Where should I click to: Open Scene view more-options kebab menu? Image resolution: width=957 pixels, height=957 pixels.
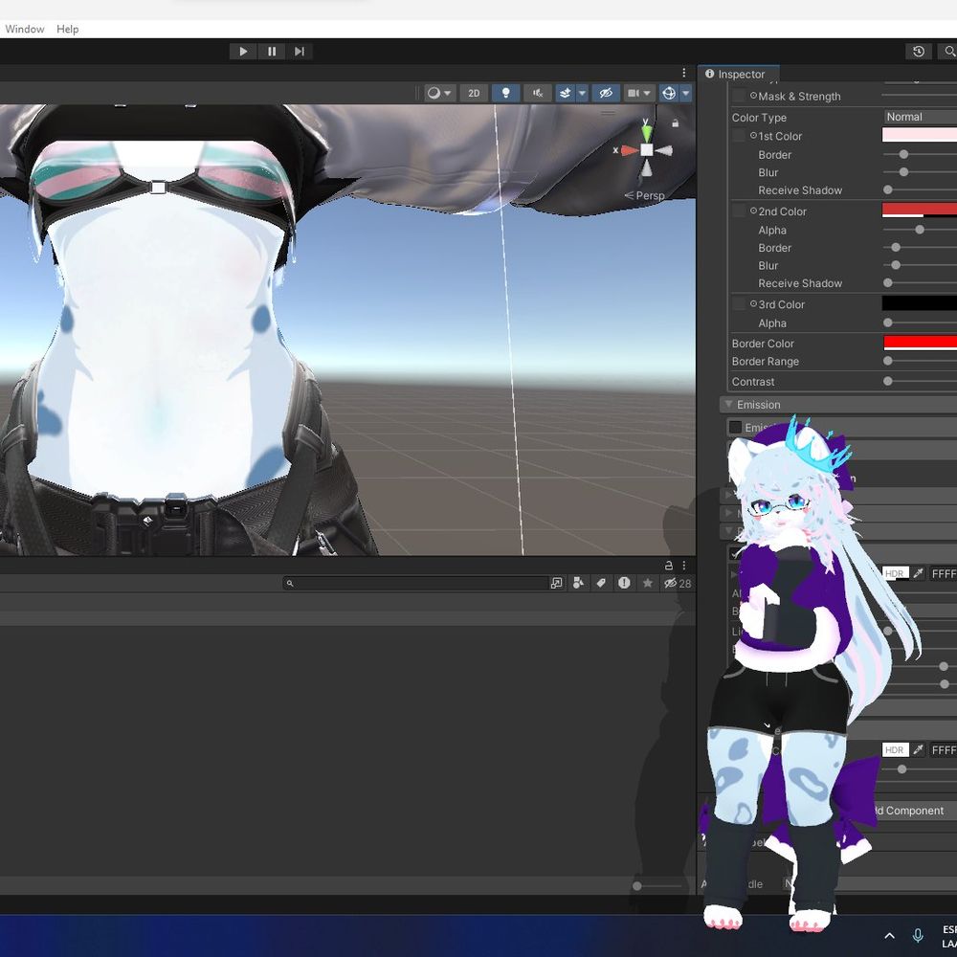[684, 73]
